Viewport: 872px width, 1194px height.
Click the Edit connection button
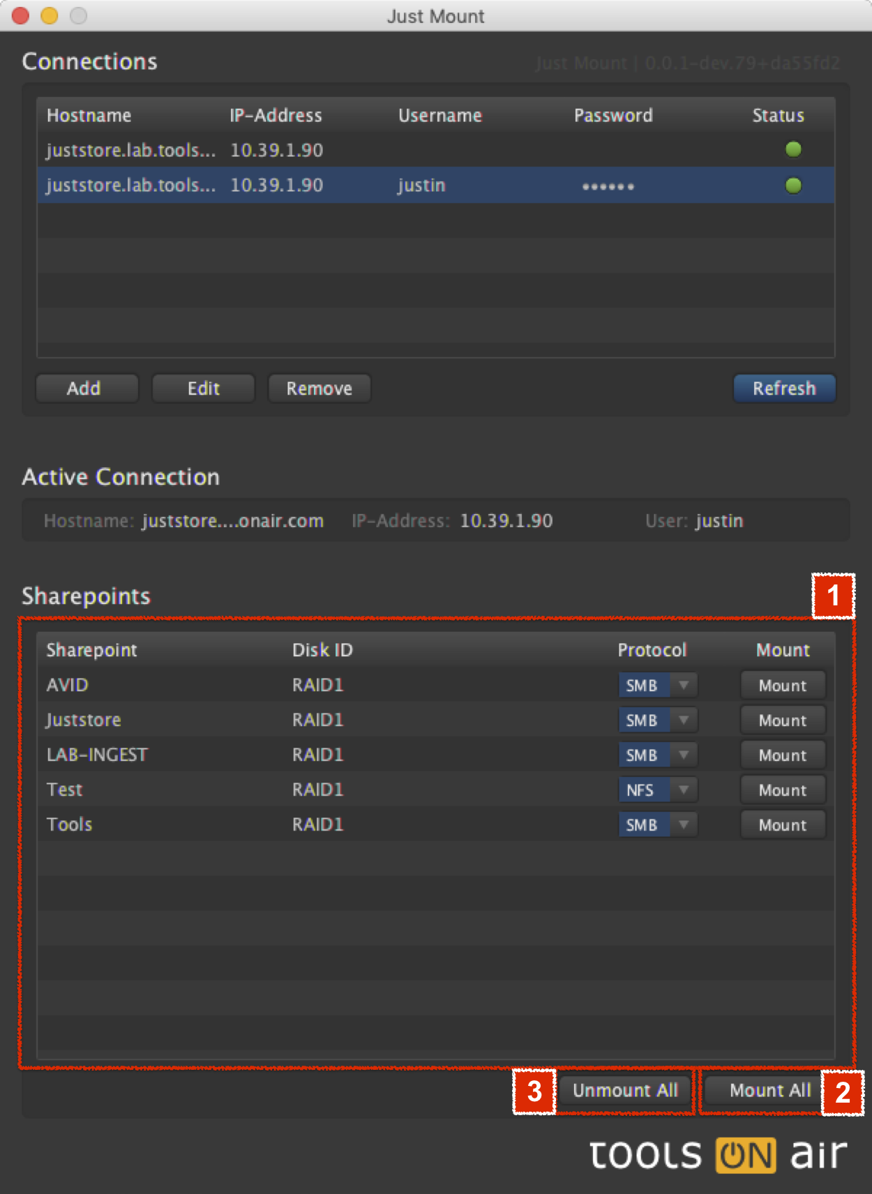pyautogui.click(x=203, y=388)
